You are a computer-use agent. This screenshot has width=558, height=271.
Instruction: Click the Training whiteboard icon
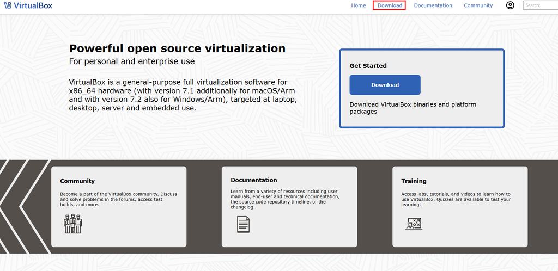click(414, 224)
